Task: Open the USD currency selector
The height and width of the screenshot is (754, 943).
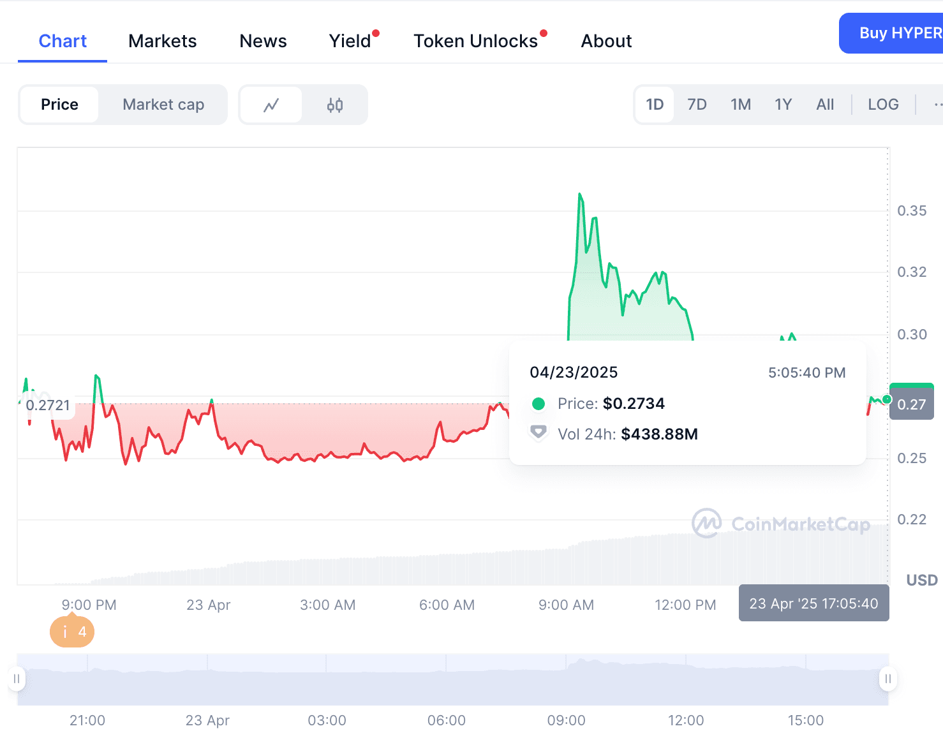Action: tap(921, 580)
